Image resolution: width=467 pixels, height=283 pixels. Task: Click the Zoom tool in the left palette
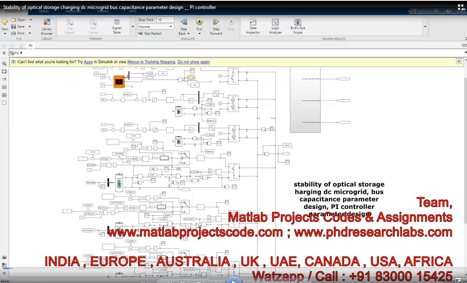[x=4, y=64]
